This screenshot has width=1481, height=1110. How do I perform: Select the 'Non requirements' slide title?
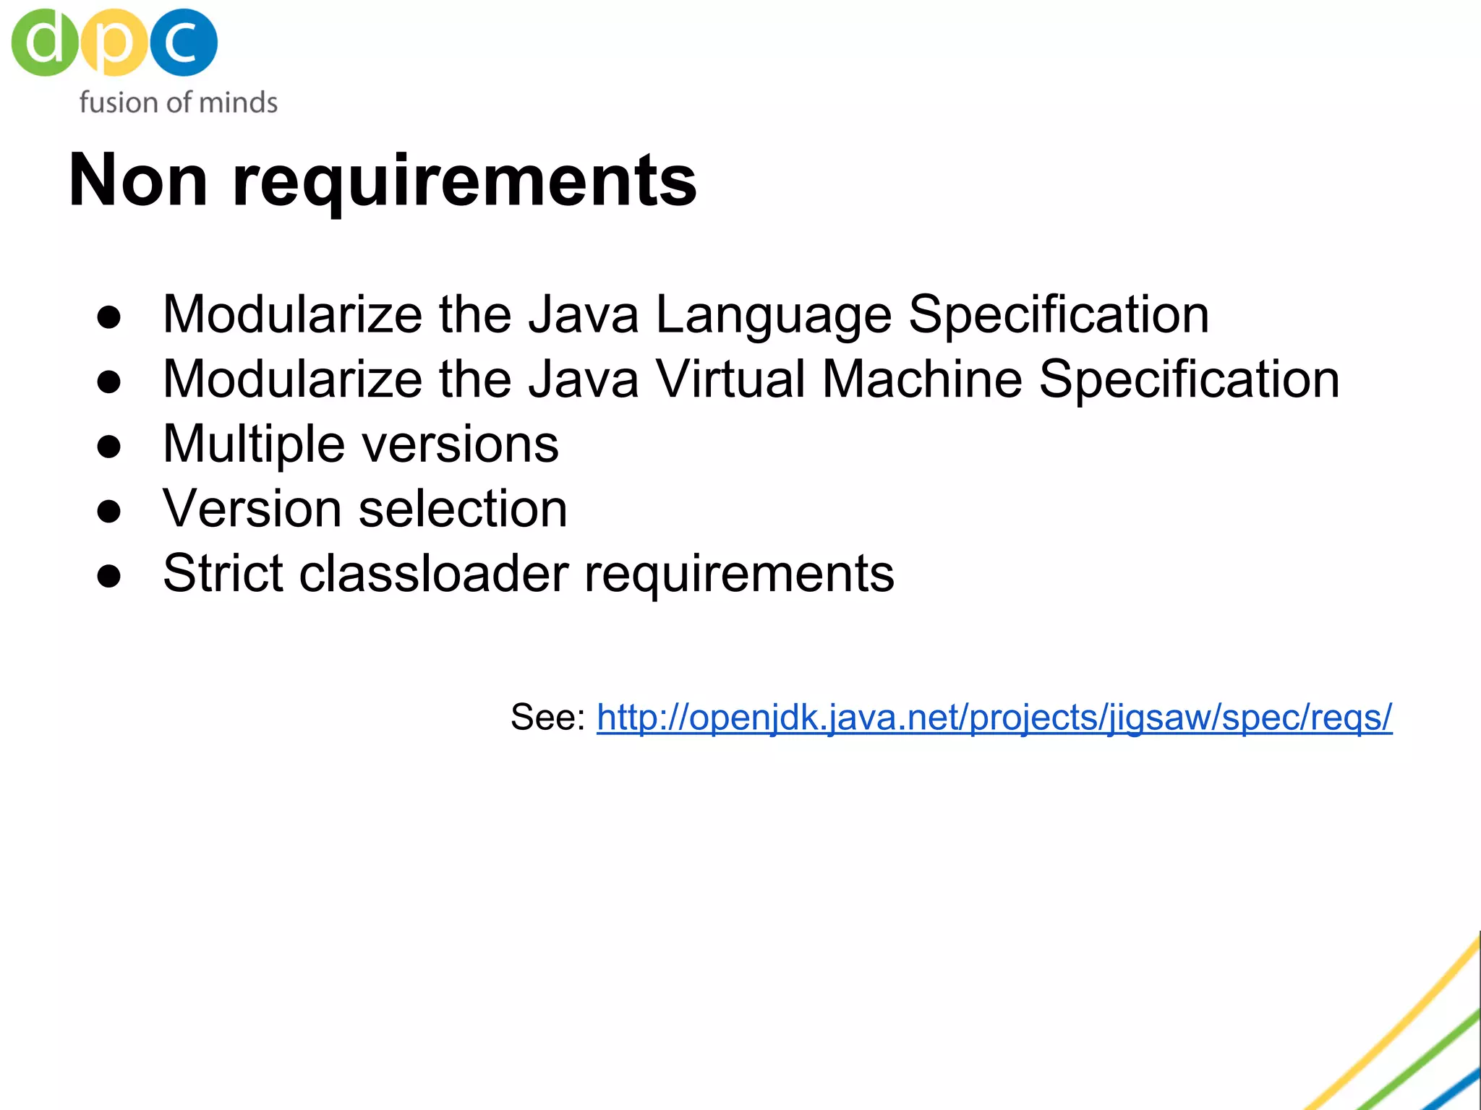tap(383, 179)
